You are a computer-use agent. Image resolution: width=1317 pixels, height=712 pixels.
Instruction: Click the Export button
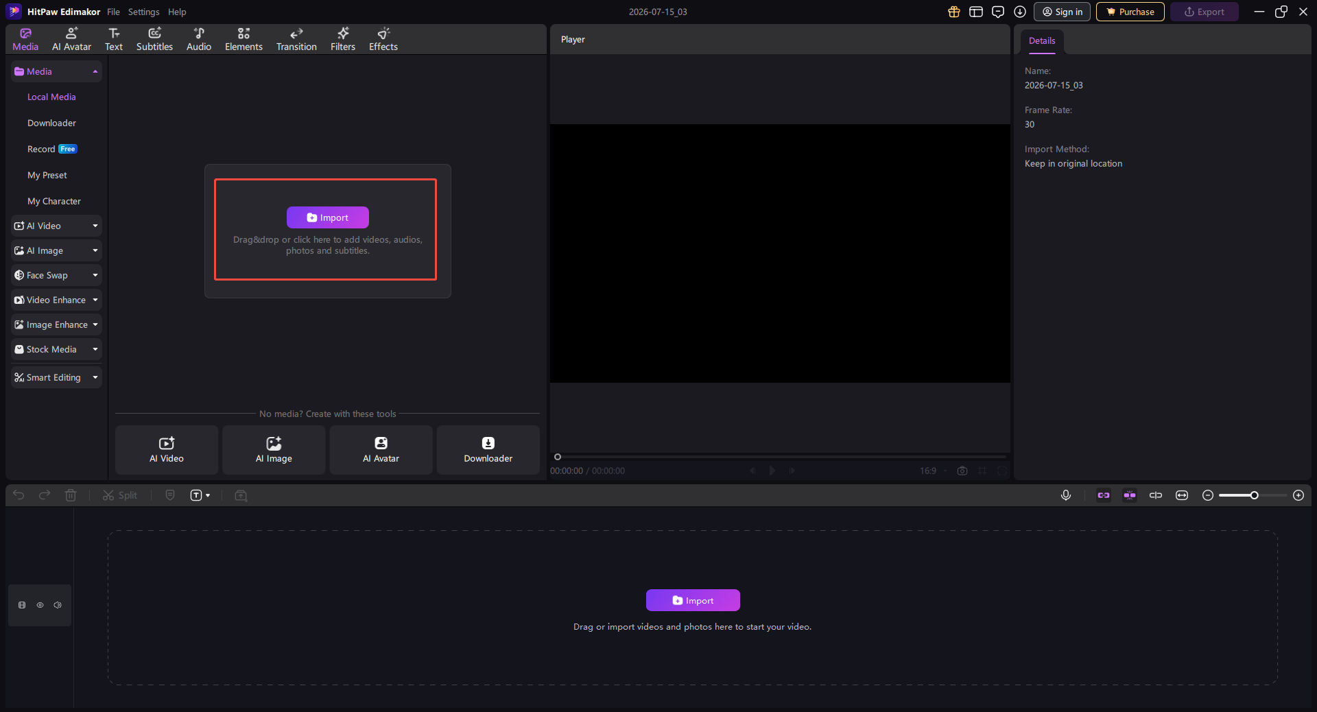click(1204, 12)
